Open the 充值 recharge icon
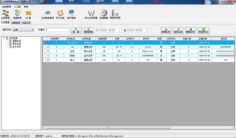The height and width of the screenshot is (138, 236). coord(28,14)
